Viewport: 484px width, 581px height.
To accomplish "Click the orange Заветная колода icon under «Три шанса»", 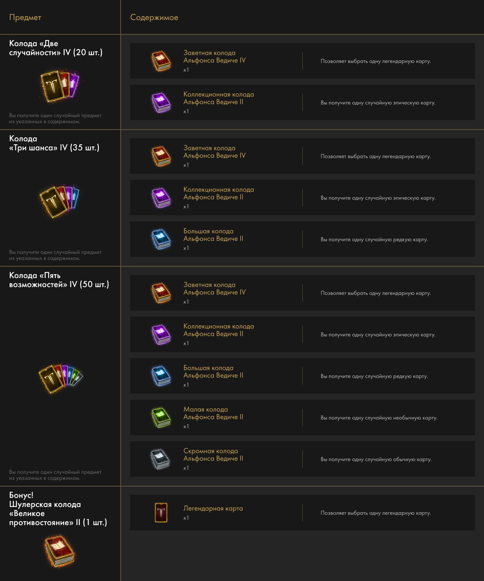I will coord(161,156).
